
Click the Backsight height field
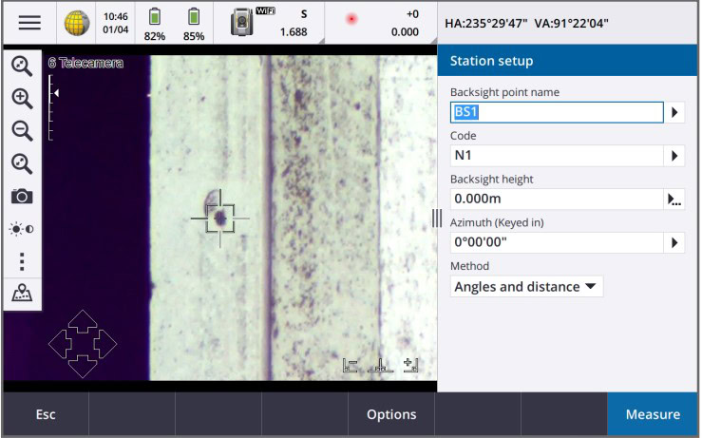(x=557, y=200)
